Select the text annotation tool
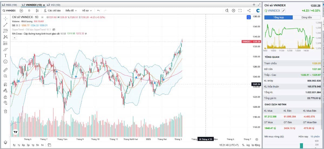 pyautogui.click(x=5, y=55)
